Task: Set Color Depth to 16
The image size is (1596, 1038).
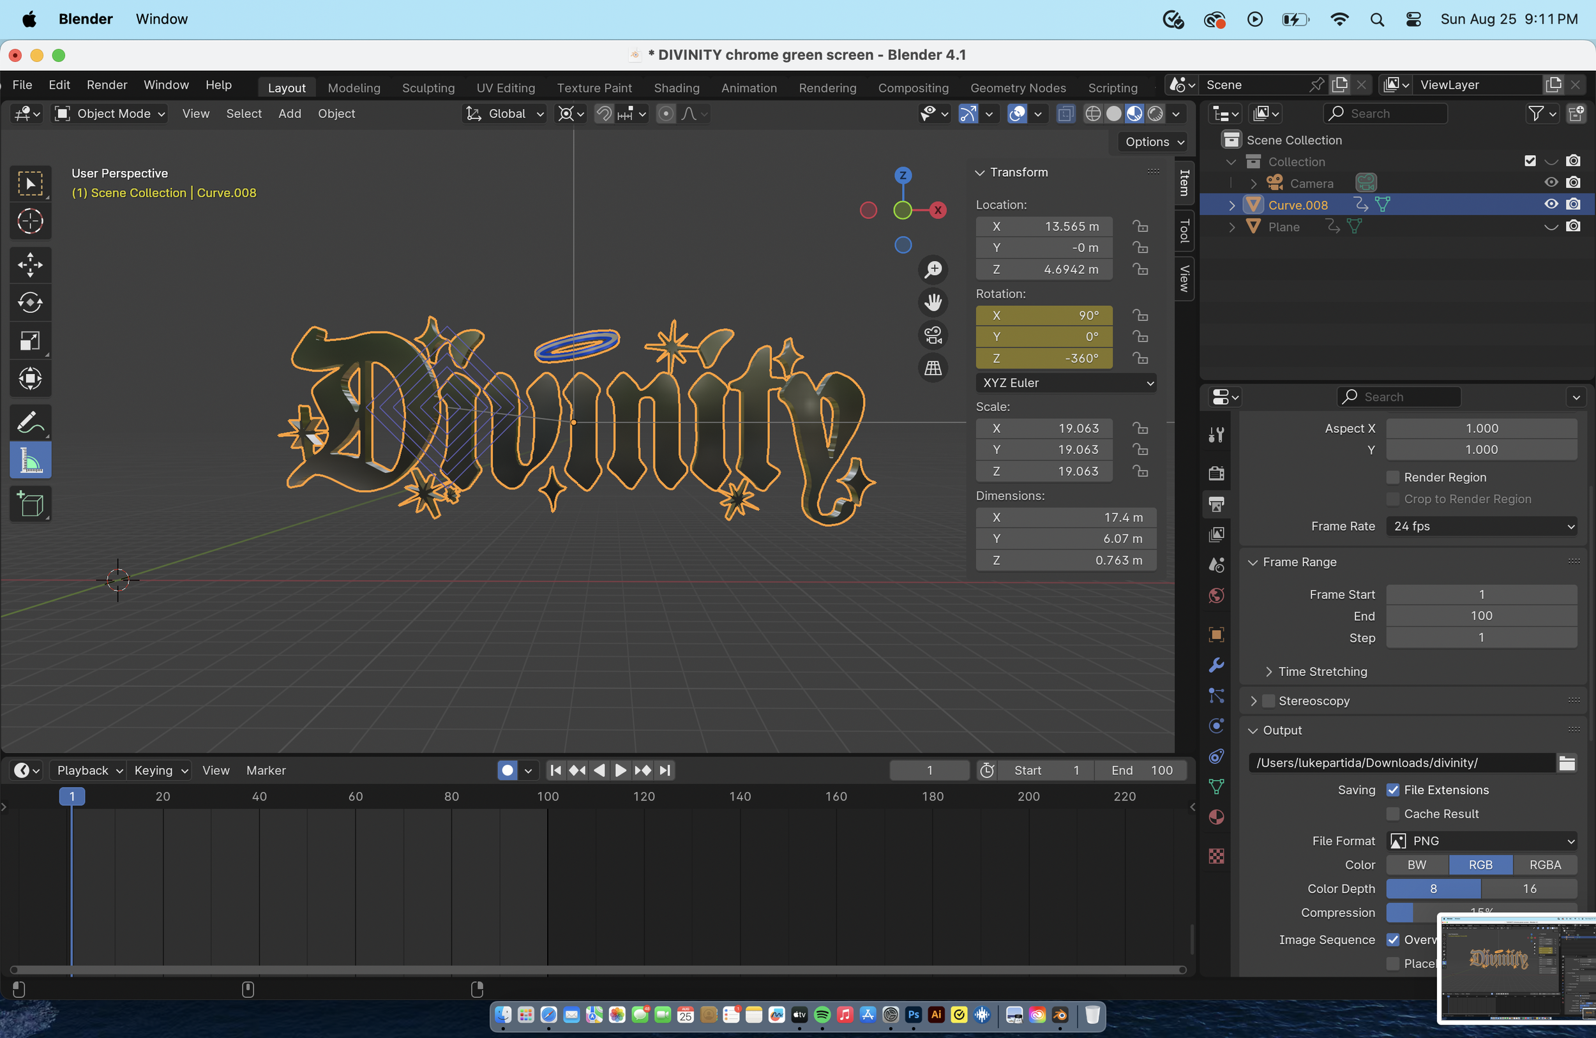Action: (1530, 889)
